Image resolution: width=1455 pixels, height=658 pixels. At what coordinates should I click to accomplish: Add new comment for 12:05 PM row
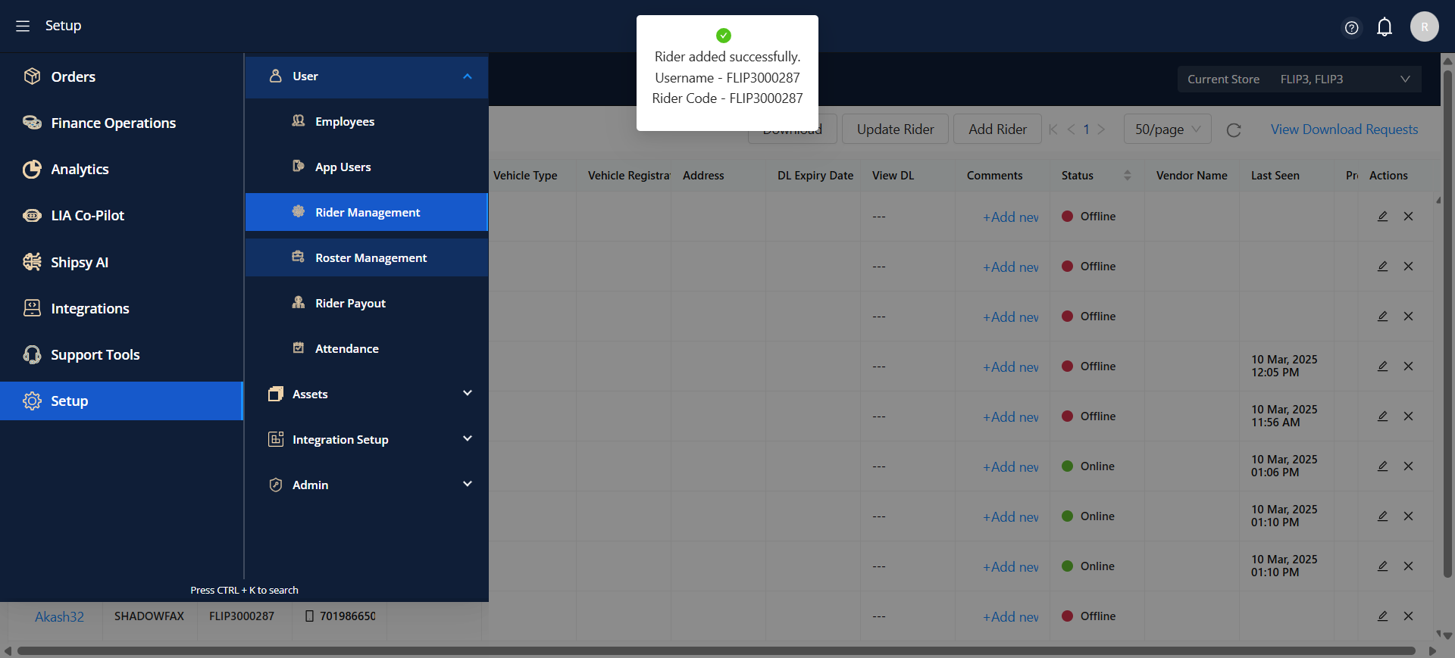click(x=1011, y=367)
